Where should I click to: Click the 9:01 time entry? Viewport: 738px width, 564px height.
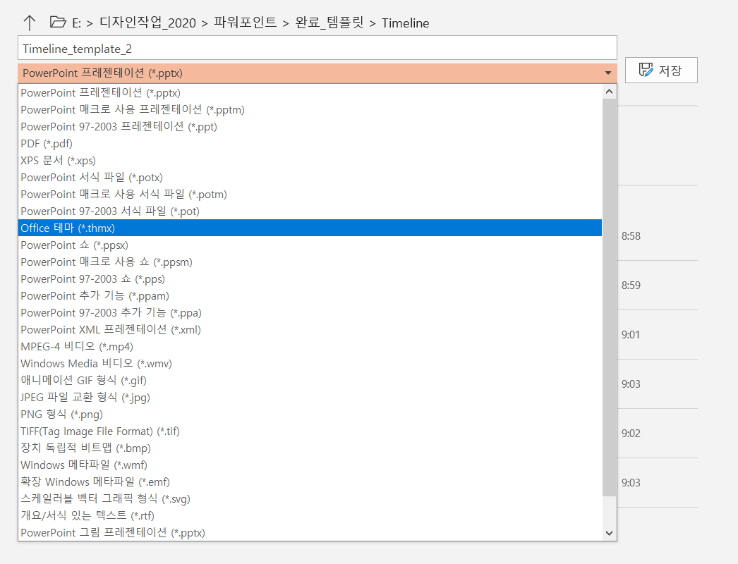pos(631,335)
